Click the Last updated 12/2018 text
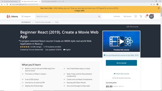Viewport: 162px width, 91px height. [x=53, y=50]
